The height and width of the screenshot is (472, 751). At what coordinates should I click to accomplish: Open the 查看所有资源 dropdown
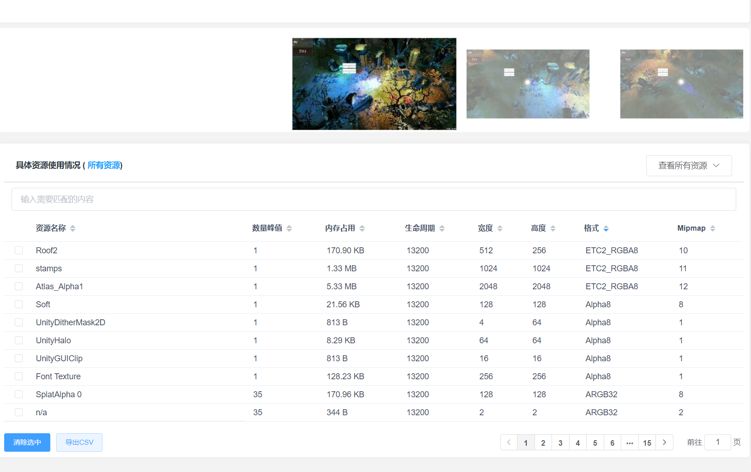tap(689, 166)
